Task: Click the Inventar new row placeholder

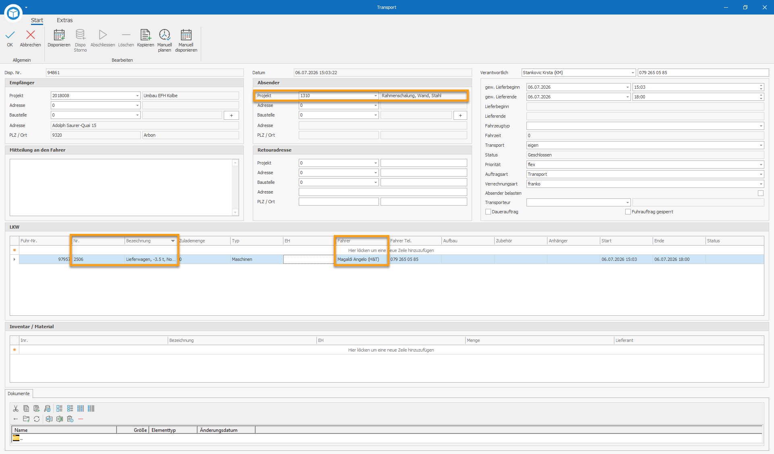Action: (x=391, y=350)
